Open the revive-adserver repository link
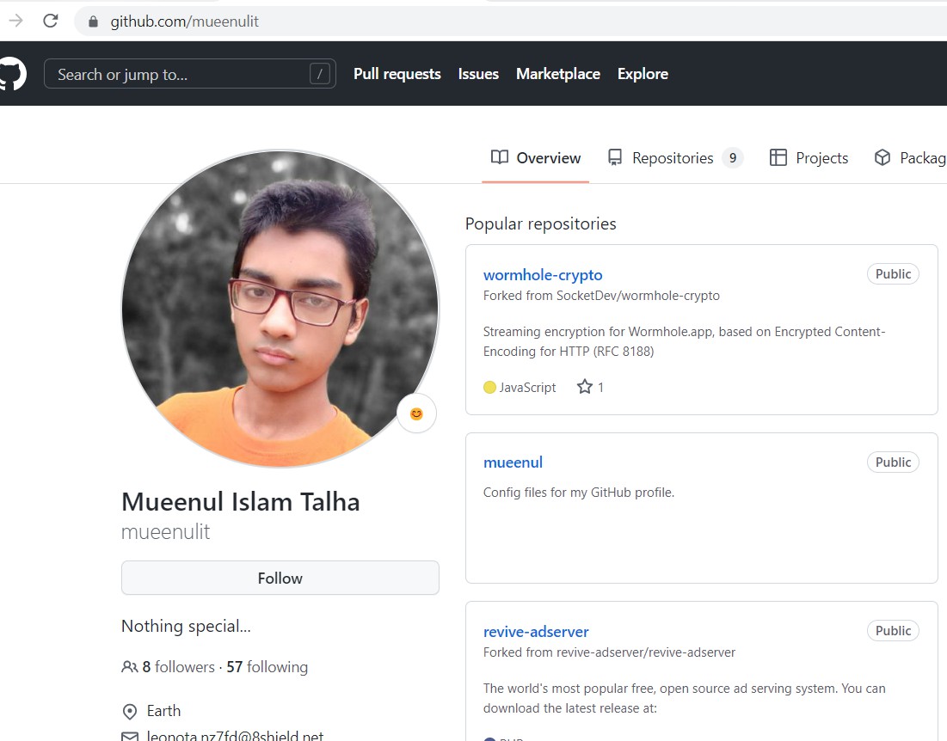Viewport: 947px width, 741px height. tap(536, 632)
